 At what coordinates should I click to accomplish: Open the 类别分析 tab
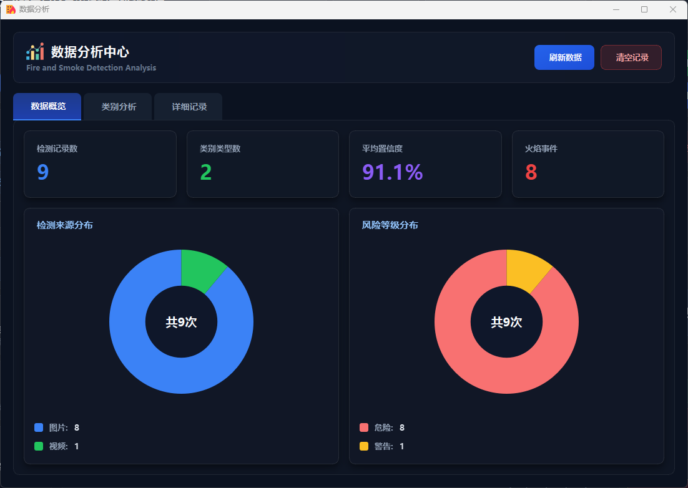[119, 107]
